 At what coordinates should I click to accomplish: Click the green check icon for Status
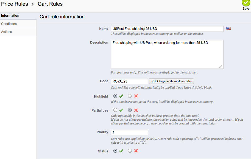pos(121,151)
